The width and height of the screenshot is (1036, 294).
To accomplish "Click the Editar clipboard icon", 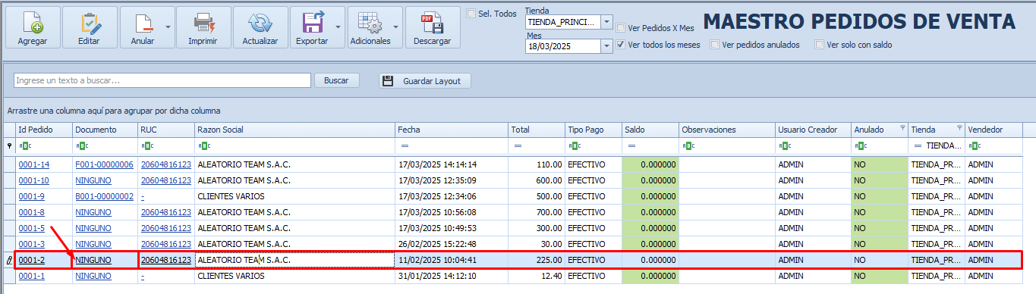I will click(89, 21).
